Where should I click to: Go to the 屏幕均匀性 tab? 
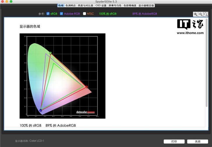pyautogui.click(x=115, y=6)
